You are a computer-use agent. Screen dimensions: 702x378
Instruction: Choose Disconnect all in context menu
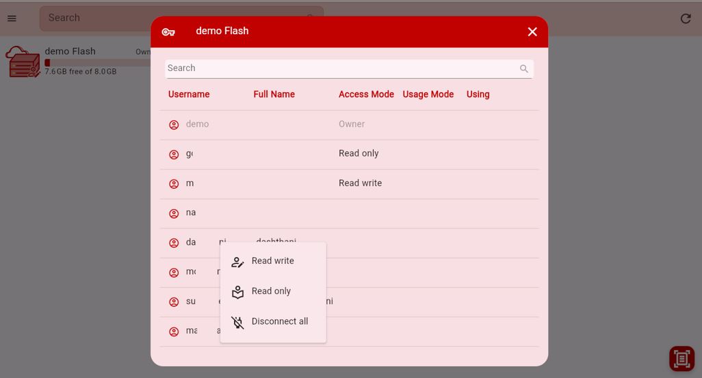pyautogui.click(x=279, y=321)
